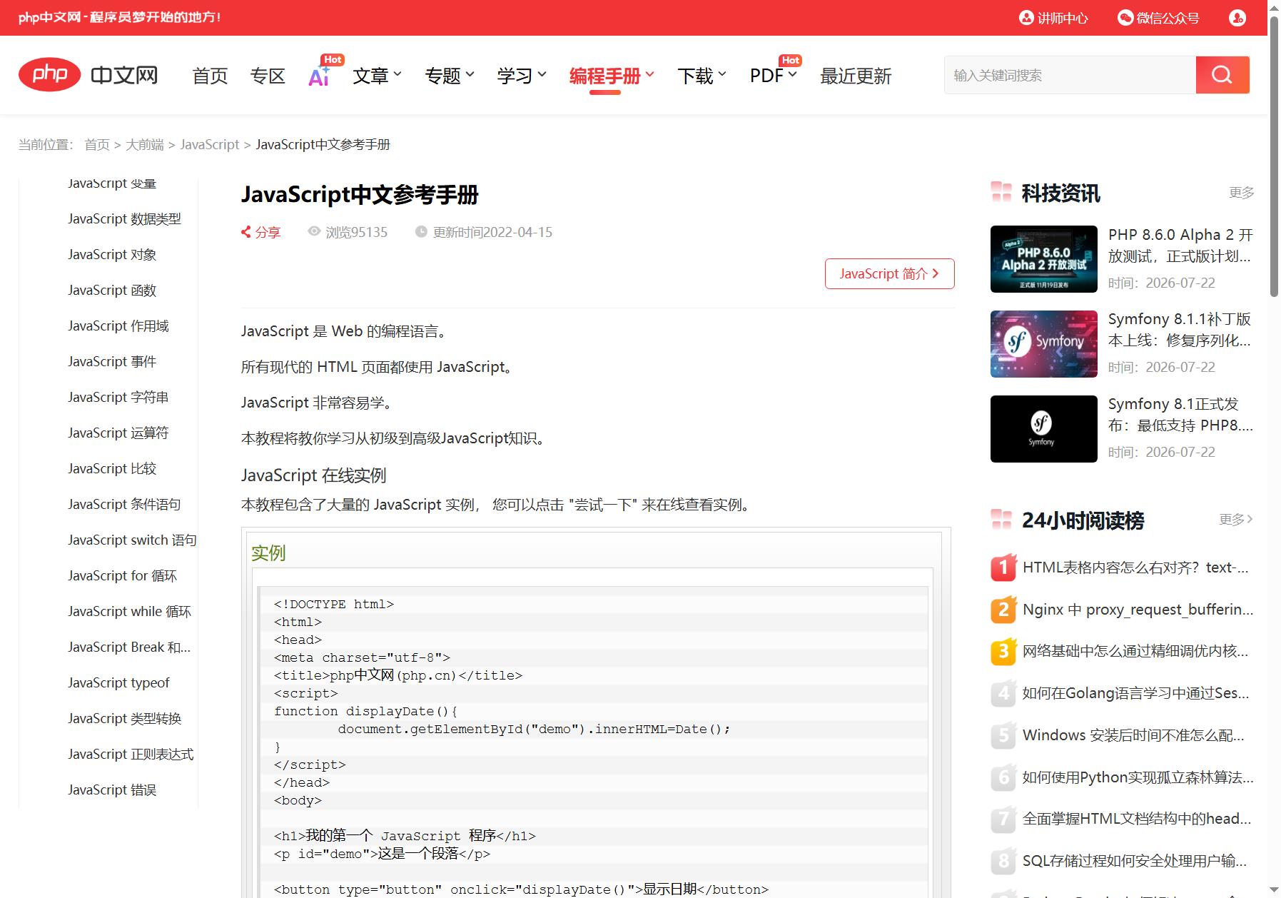Click rank 6 badge in 24小时阅读榜
1281x898 pixels.
tap(1003, 777)
